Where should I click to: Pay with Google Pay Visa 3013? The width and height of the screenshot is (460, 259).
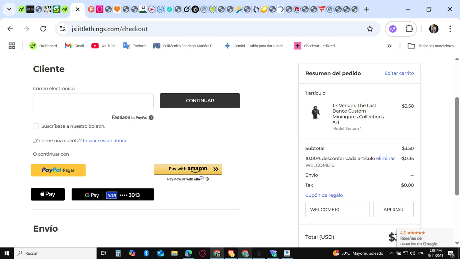113,195
